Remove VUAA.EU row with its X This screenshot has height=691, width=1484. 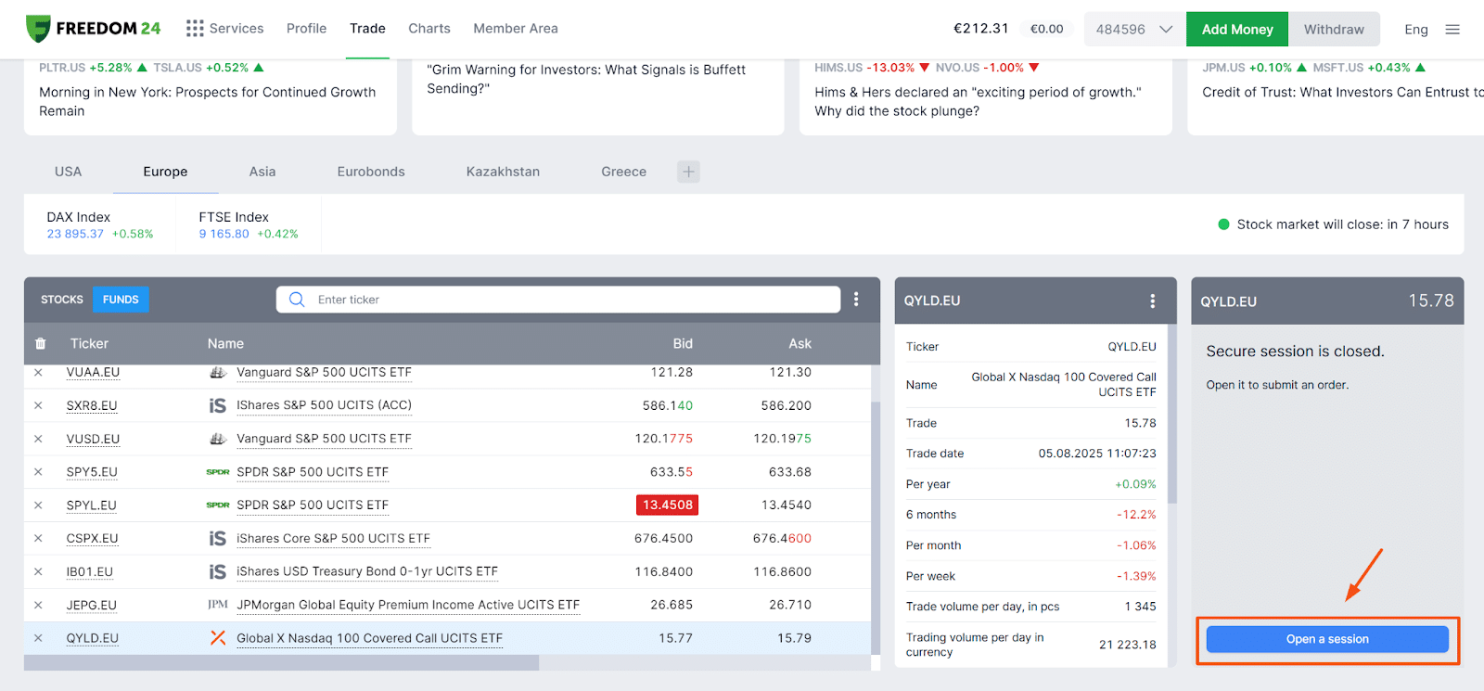pyautogui.click(x=38, y=373)
